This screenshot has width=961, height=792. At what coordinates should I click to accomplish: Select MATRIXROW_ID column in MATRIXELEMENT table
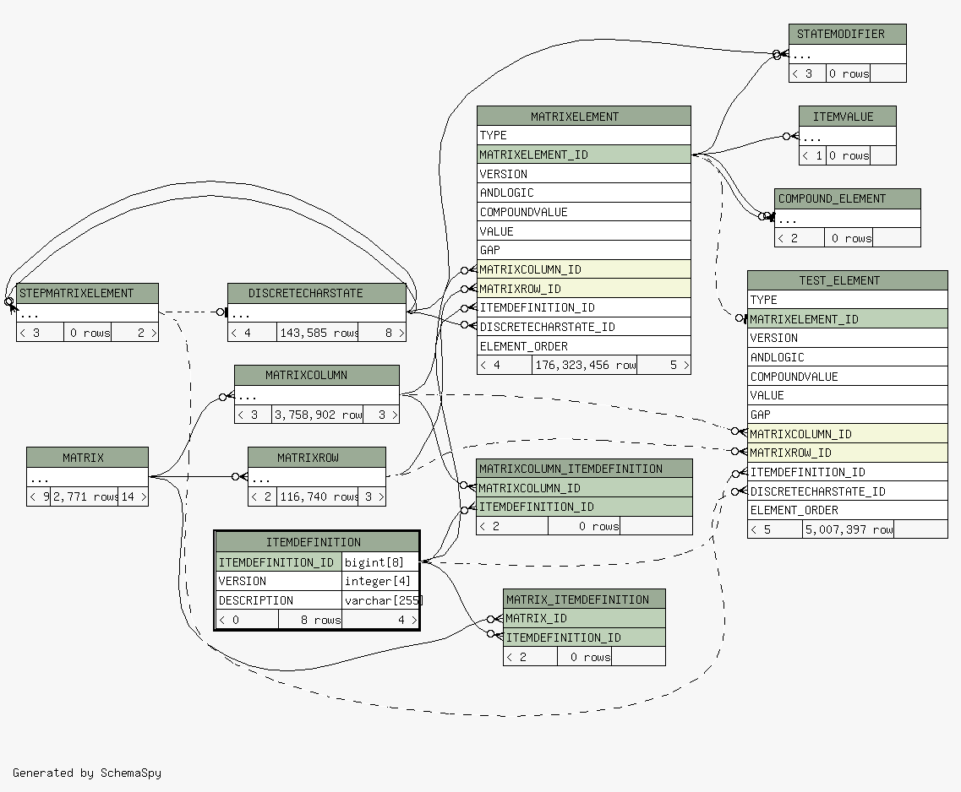[x=584, y=288]
